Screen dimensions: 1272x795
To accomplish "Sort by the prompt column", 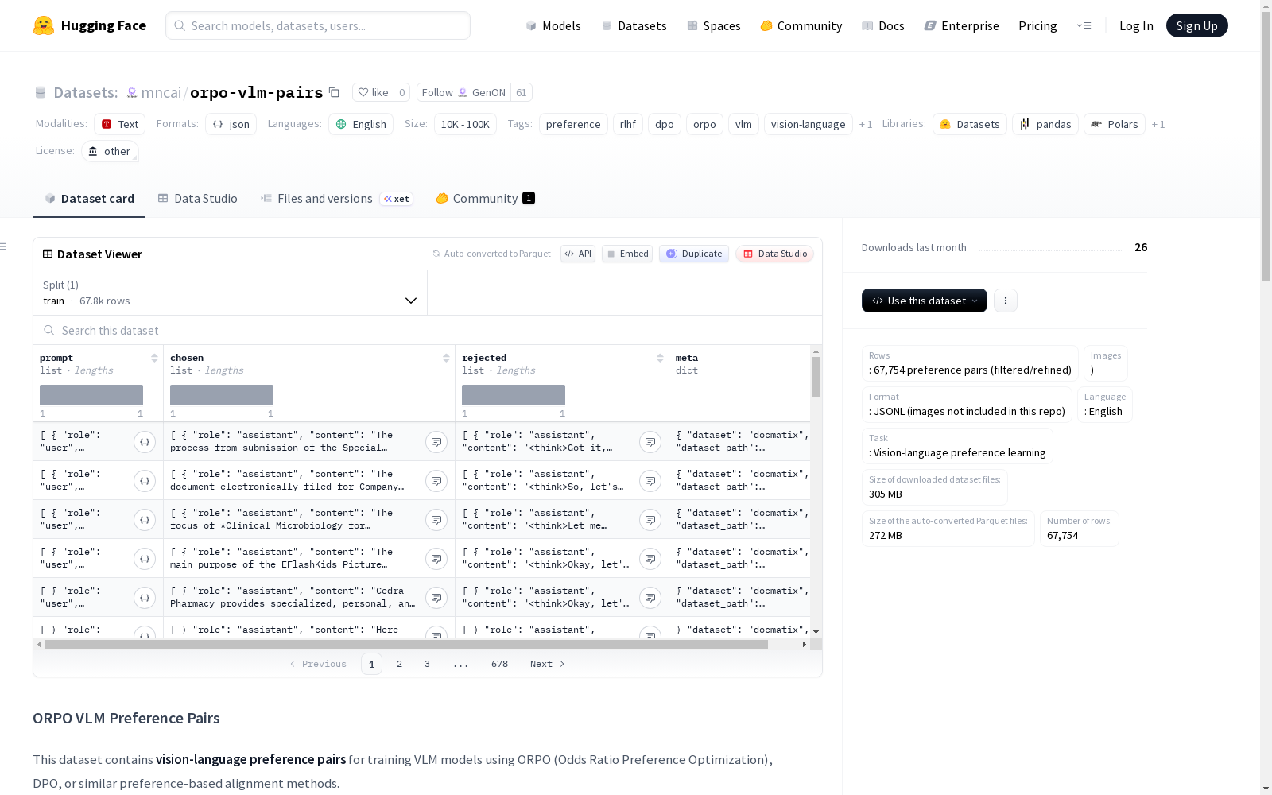I will [x=154, y=359].
